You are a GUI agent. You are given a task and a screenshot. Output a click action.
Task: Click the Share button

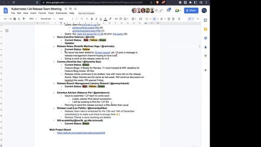pos(191,10)
